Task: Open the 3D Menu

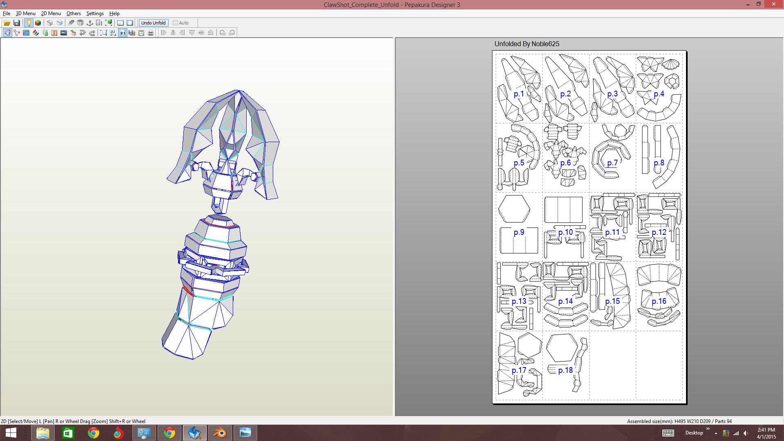Action: tap(25, 13)
